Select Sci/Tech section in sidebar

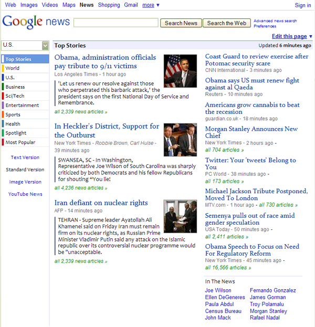[25, 96]
